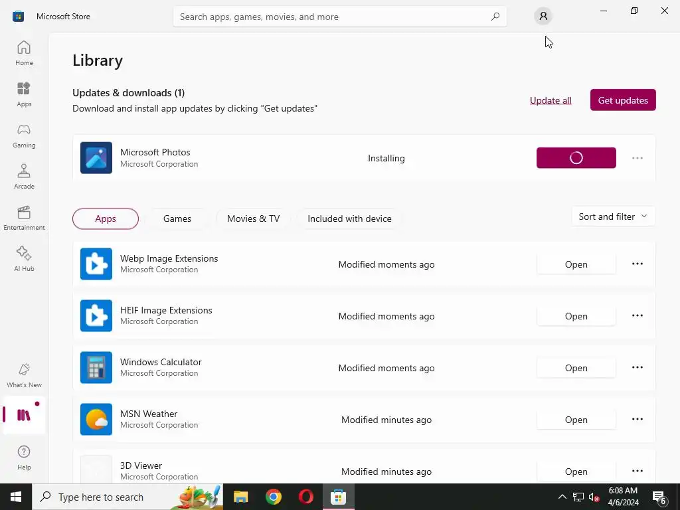Image resolution: width=680 pixels, height=510 pixels.
Task: Click the Webp Image Extensions title text
Action: pos(169,258)
